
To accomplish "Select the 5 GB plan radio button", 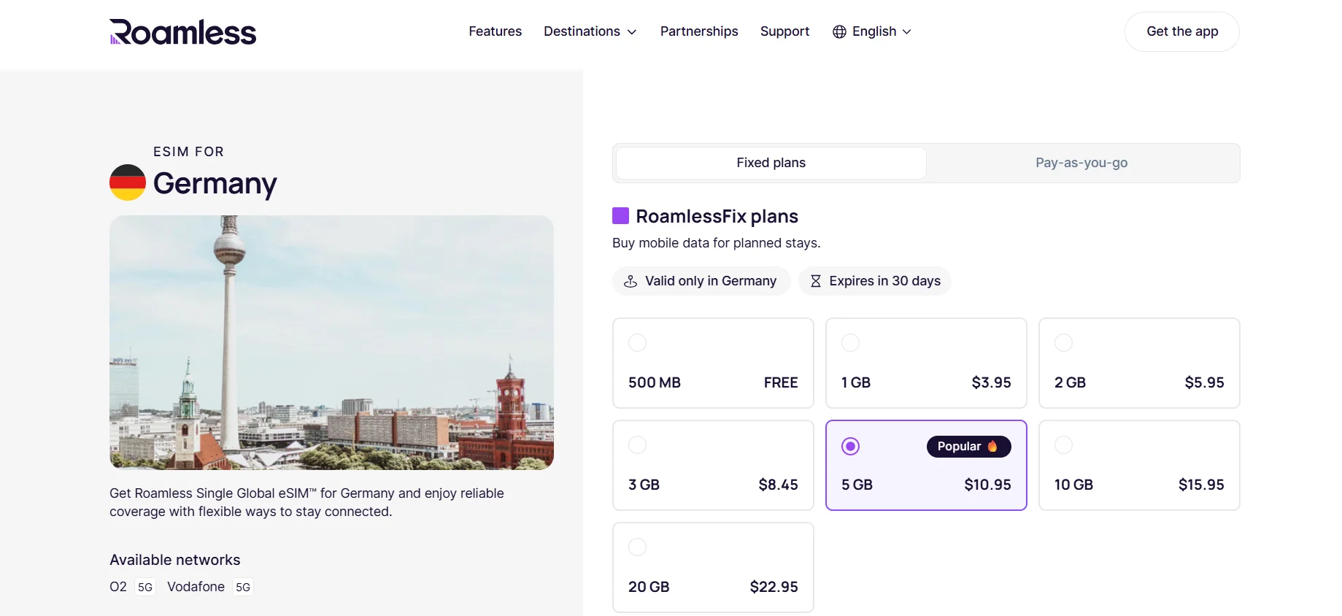I will tap(850, 446).
